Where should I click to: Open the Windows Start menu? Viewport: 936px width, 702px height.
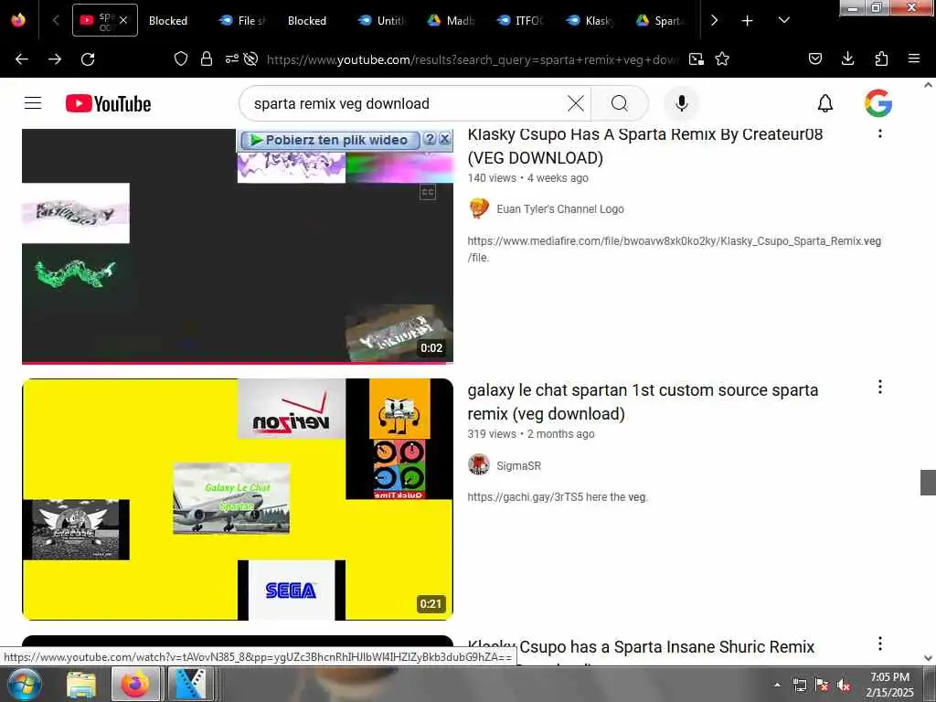point(23,684)
